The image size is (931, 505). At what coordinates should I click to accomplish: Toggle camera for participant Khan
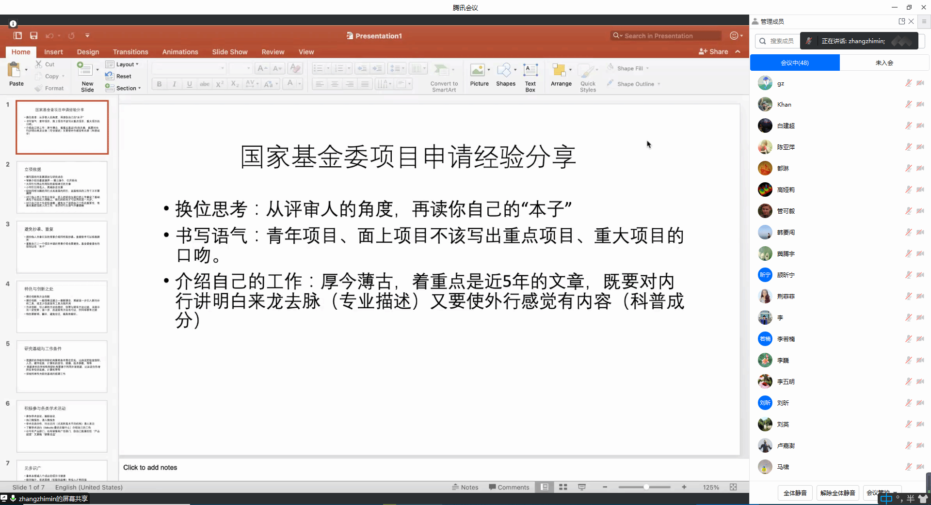pos(920,104)
